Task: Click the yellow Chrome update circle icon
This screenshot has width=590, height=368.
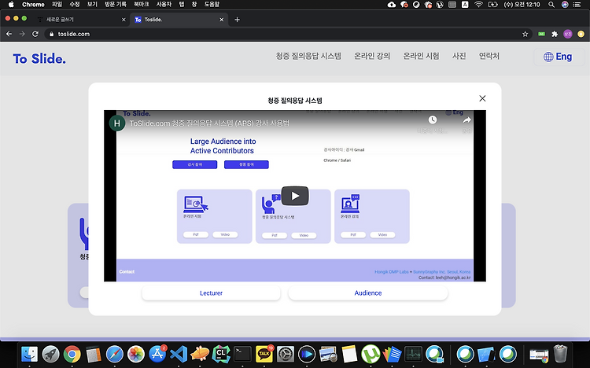Action: [581, 34]
